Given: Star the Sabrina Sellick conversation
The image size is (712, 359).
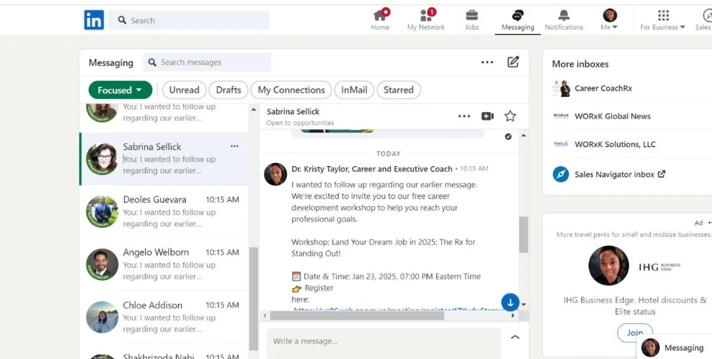Looking at the screenshot, I should click(x=510, y=116).
